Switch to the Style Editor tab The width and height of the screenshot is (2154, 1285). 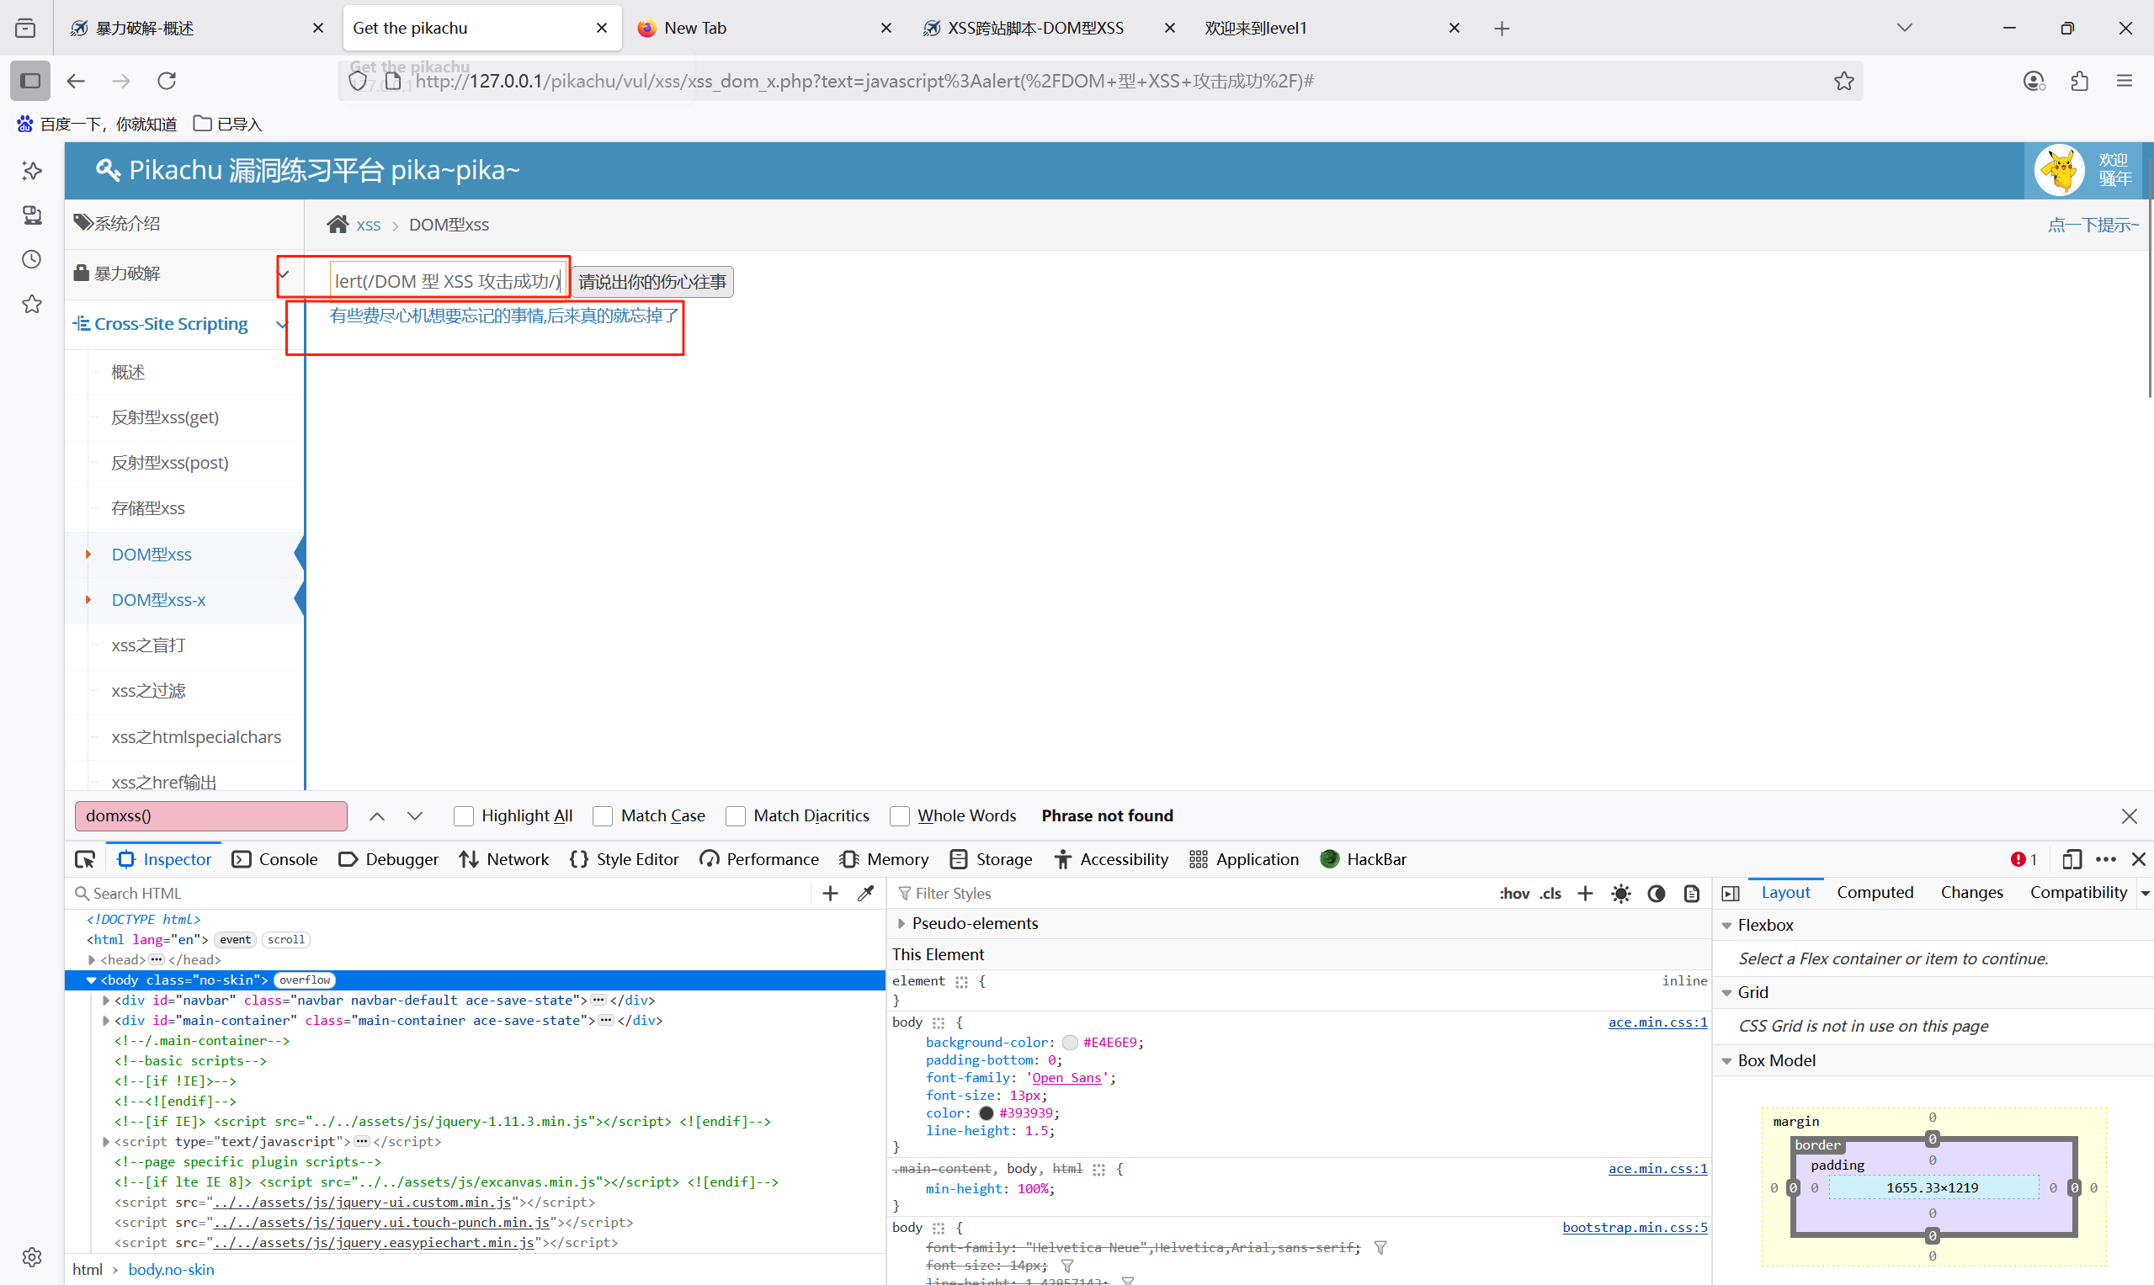pos(625,859)
